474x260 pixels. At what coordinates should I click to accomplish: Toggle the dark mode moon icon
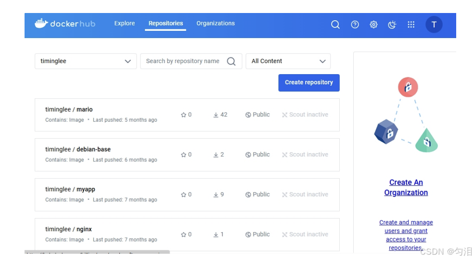pyautogui.click(x=392, y=25)
